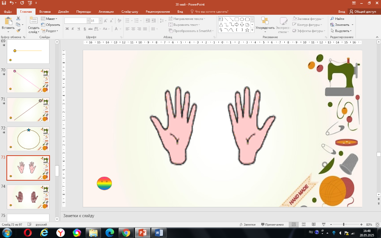
Task: Click the Cut scissors icon
Action: pos(18,19)
